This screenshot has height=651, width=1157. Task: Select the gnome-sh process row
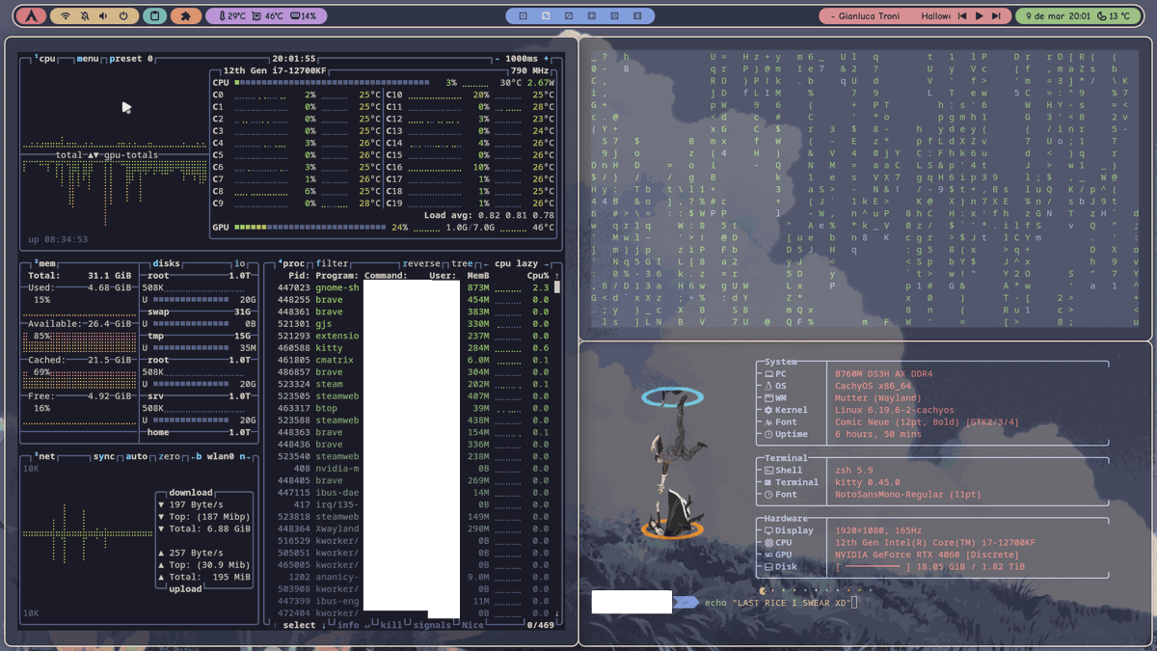pos(414,287)
